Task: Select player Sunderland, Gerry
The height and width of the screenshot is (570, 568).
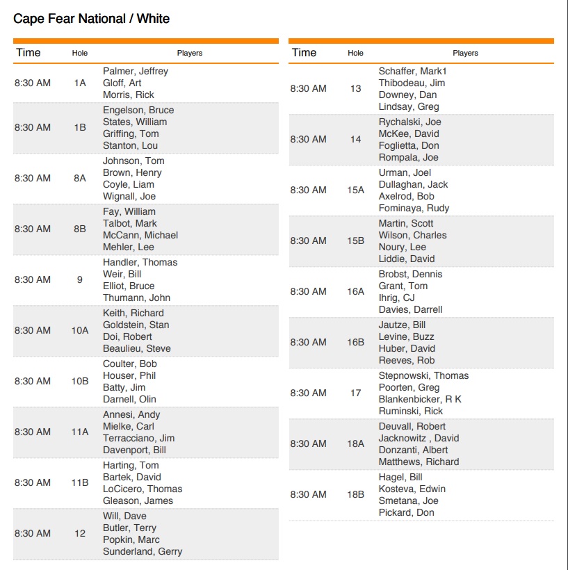Action: (x=143, y=551)
